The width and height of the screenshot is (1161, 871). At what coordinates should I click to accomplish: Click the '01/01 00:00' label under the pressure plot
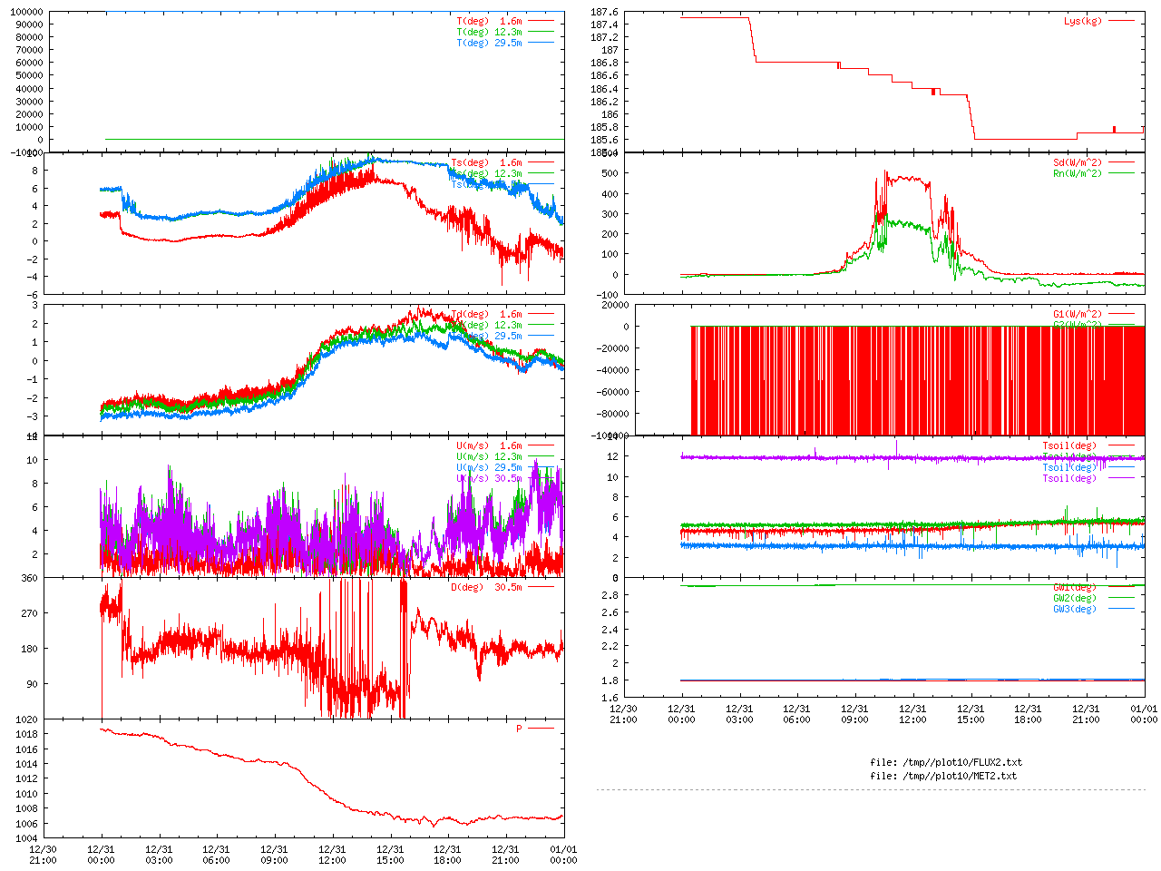pyautogui.click(x=563, y=855)
